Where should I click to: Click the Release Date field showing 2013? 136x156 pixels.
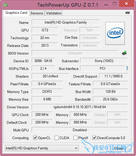click(45, 45)
